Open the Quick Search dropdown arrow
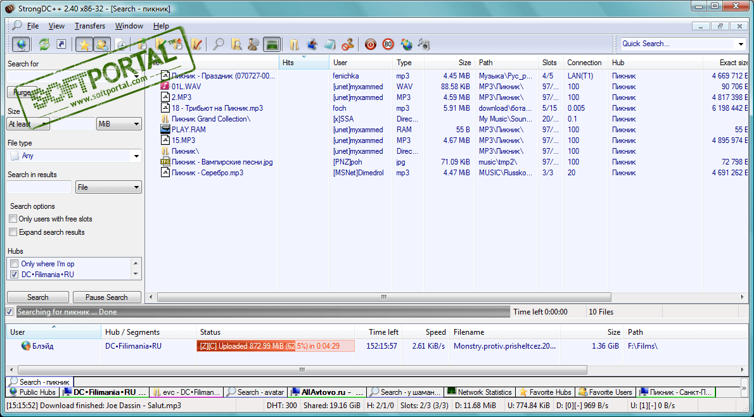Screen dimensions: 754x417 pos(741,44)
